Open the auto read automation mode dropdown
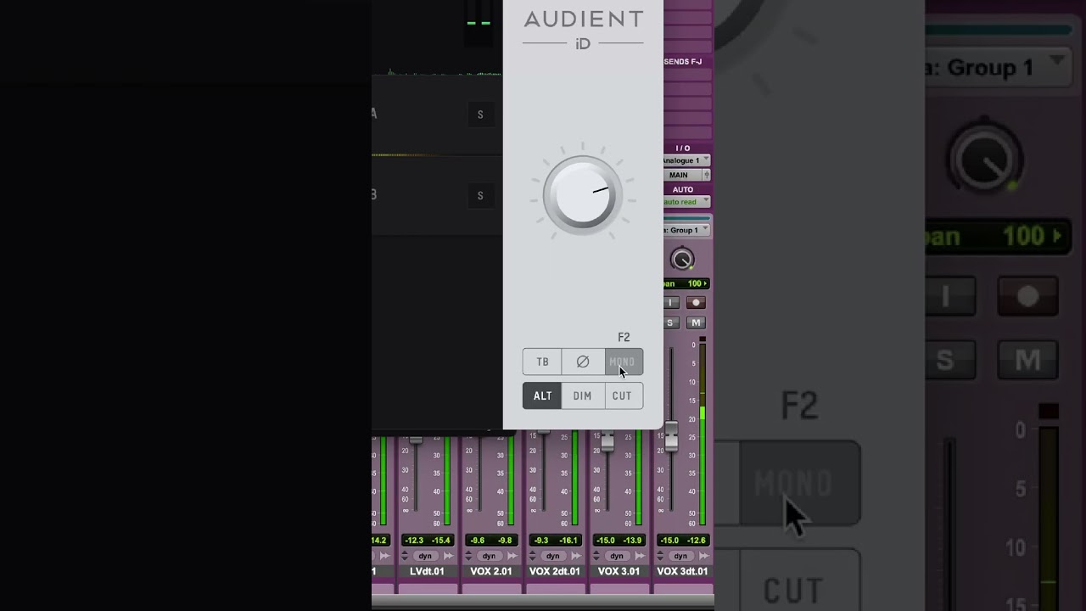 pyautogui.click(x=686, y=202)
